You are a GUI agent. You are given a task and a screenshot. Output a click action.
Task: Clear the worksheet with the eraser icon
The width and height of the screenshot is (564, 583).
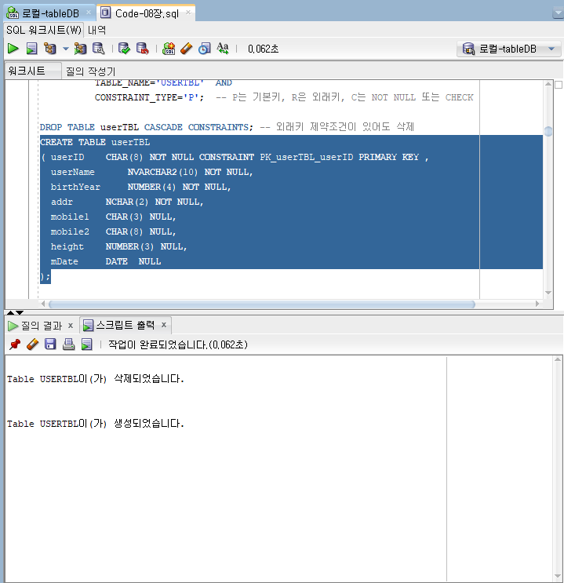coord(186,49)
